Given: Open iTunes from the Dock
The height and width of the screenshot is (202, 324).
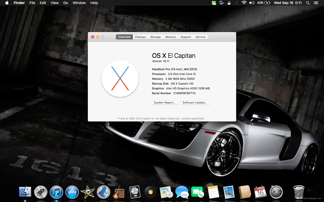Looking at the screenshot, I should point(56,192).
